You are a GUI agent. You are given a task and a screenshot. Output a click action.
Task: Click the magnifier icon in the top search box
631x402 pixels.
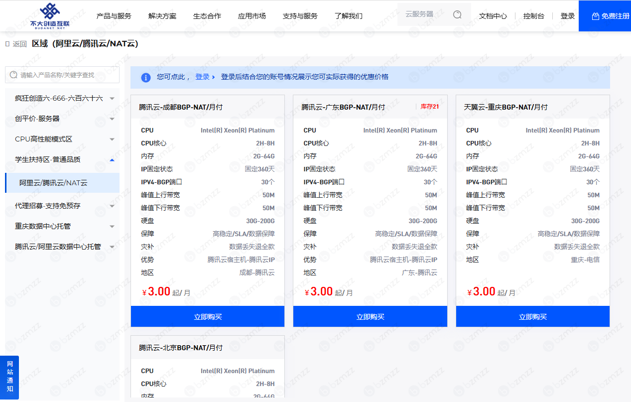[457, 14]
